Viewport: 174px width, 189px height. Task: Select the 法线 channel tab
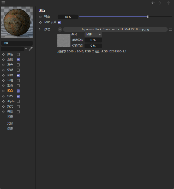[x=10, y=96]
